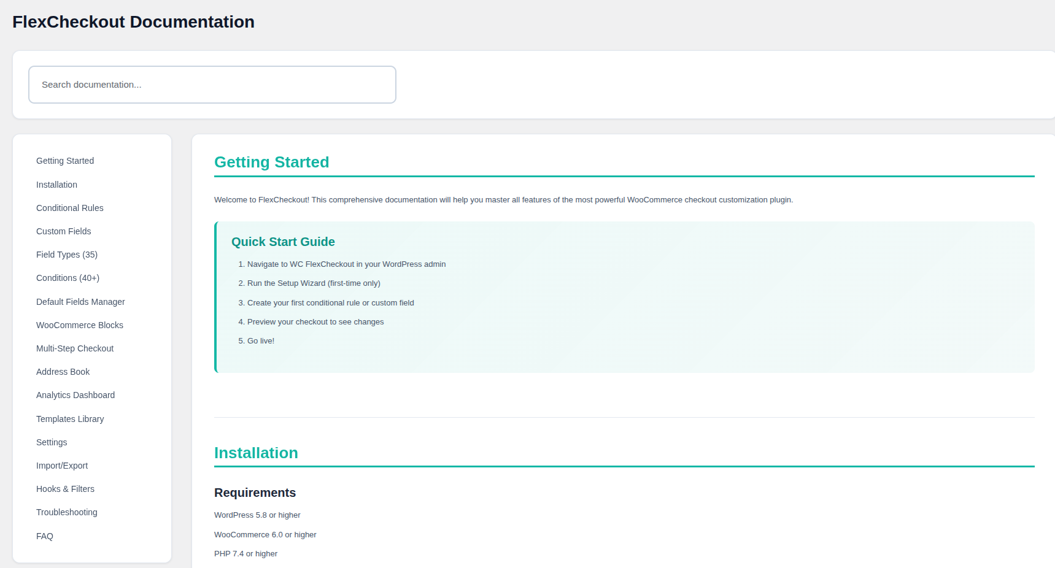This screenshot has height=568, width=1055.
Task: View the Field Types (35) page
Action: [66, 255]
